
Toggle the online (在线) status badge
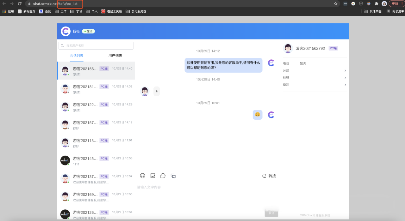pos(89,31)
